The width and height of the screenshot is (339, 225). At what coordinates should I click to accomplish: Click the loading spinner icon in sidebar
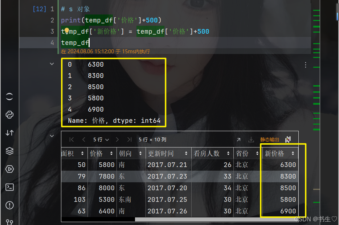tap(9, 97)
